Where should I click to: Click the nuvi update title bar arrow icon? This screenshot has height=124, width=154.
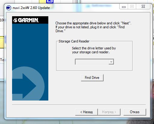[8, 8]
